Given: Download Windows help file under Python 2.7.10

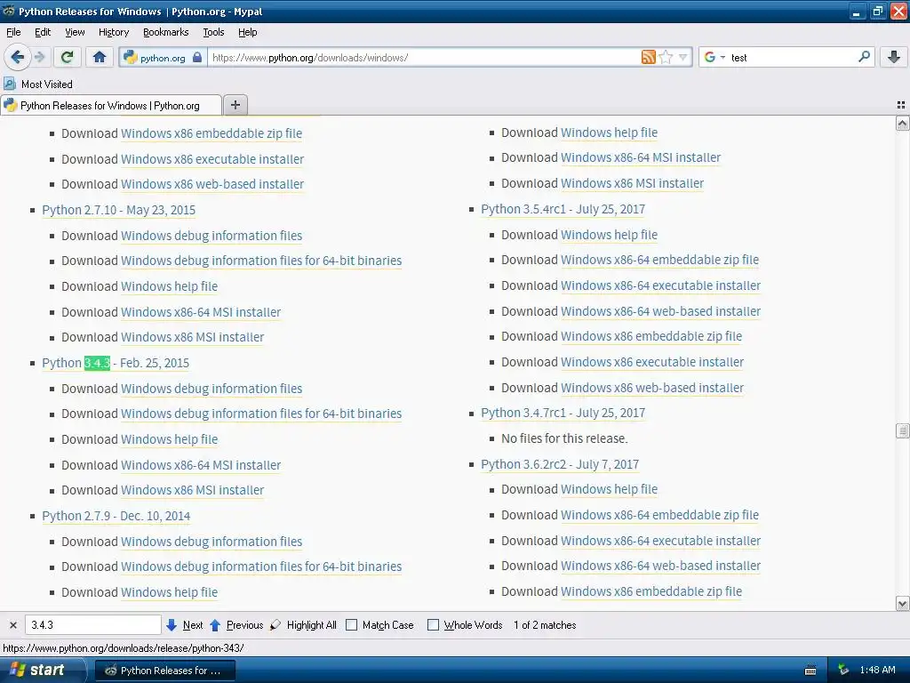Looking at the screenshot, I should pos(170,286).
